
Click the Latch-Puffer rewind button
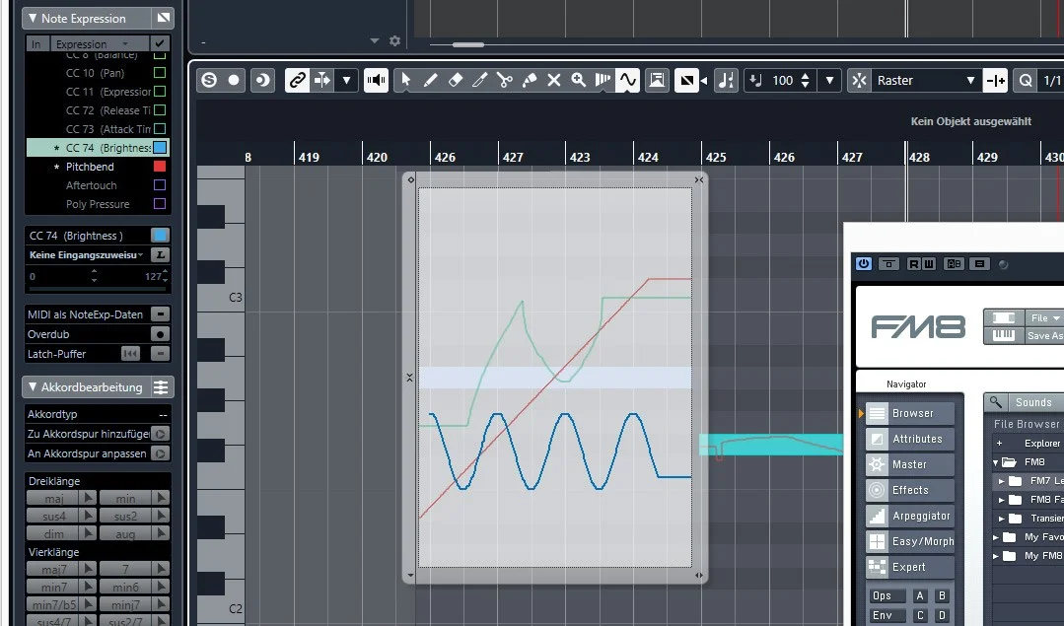pyautogui.click(x=130, y=353)
